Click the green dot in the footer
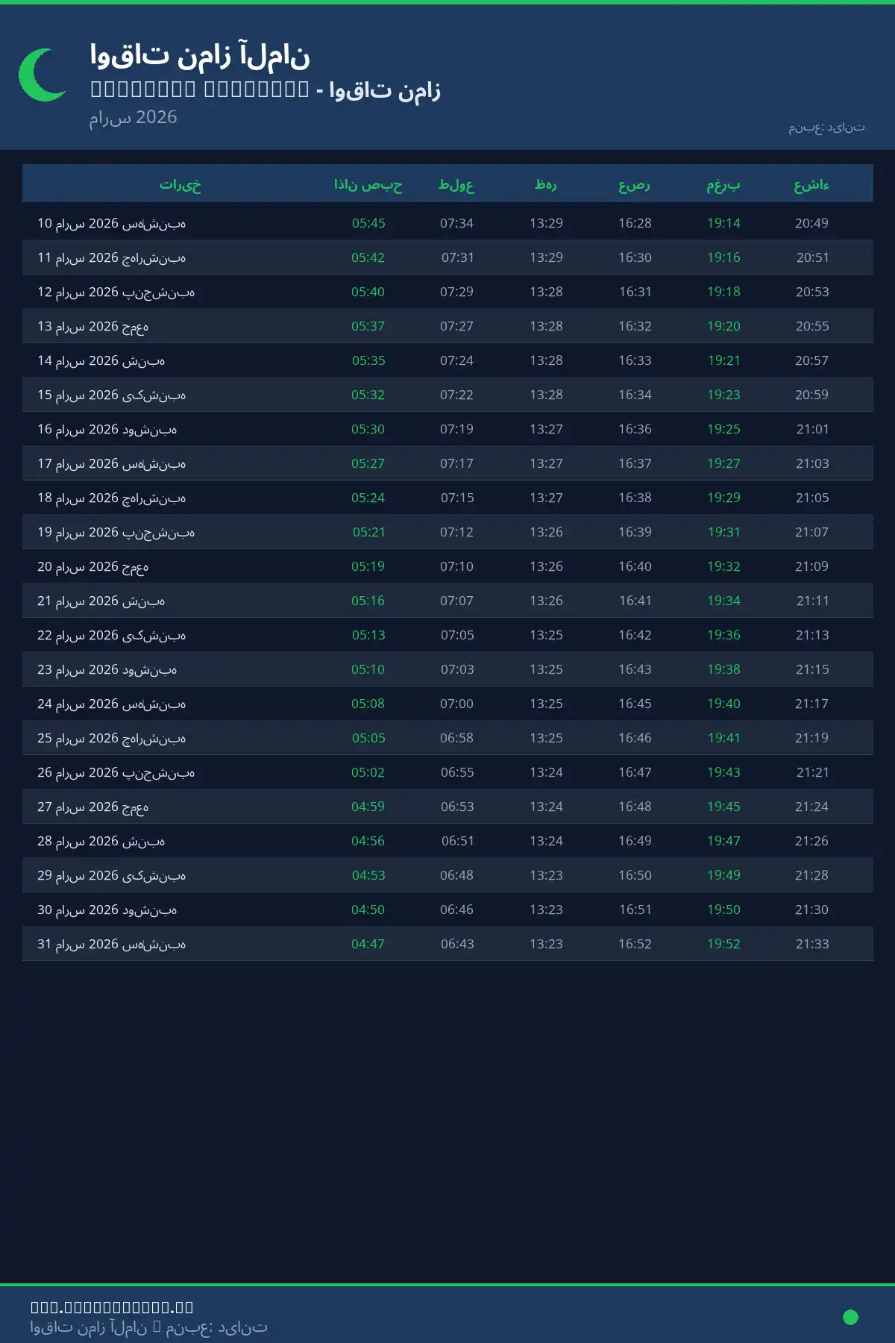895x1343 pixels. coord(850,1317)
